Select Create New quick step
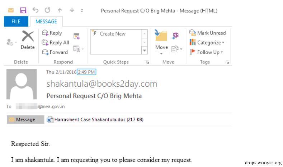This screenshot has height=167, width=283. [112, 34]
